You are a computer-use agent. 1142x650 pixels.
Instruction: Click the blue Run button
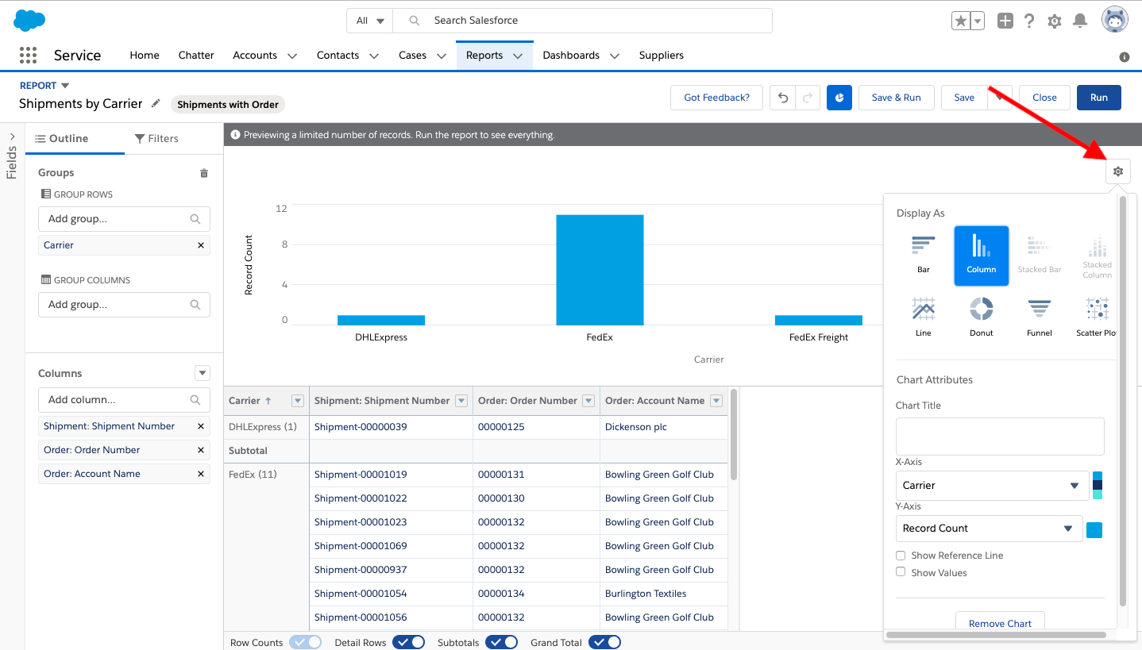pos(1098,98)
